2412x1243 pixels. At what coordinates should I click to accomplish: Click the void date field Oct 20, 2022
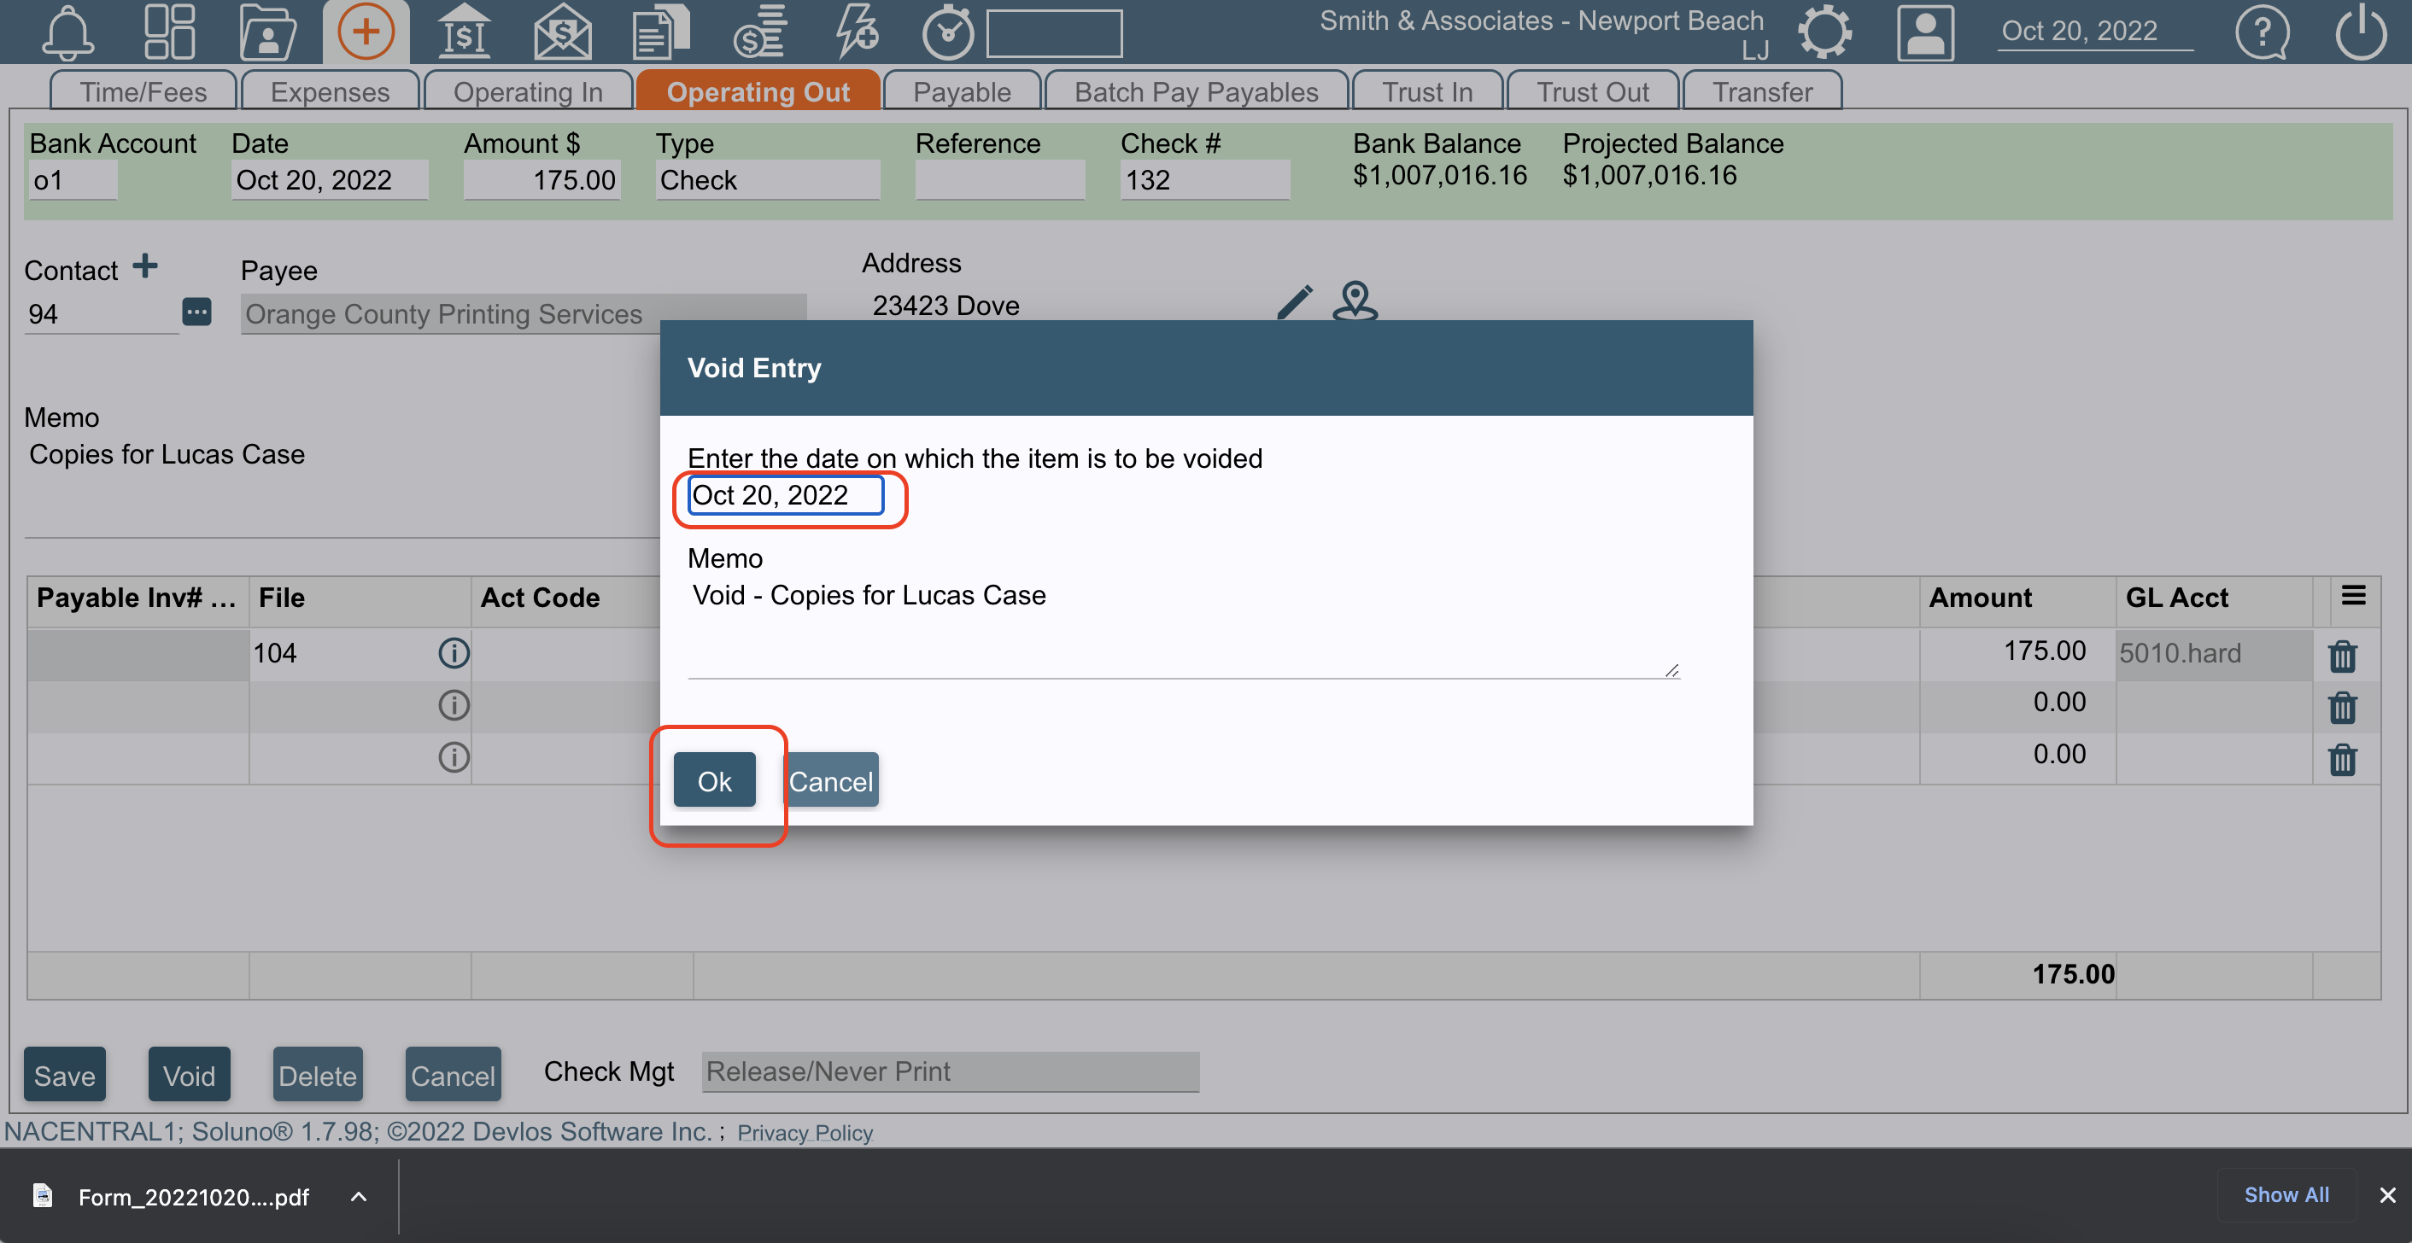coord(785,495)
